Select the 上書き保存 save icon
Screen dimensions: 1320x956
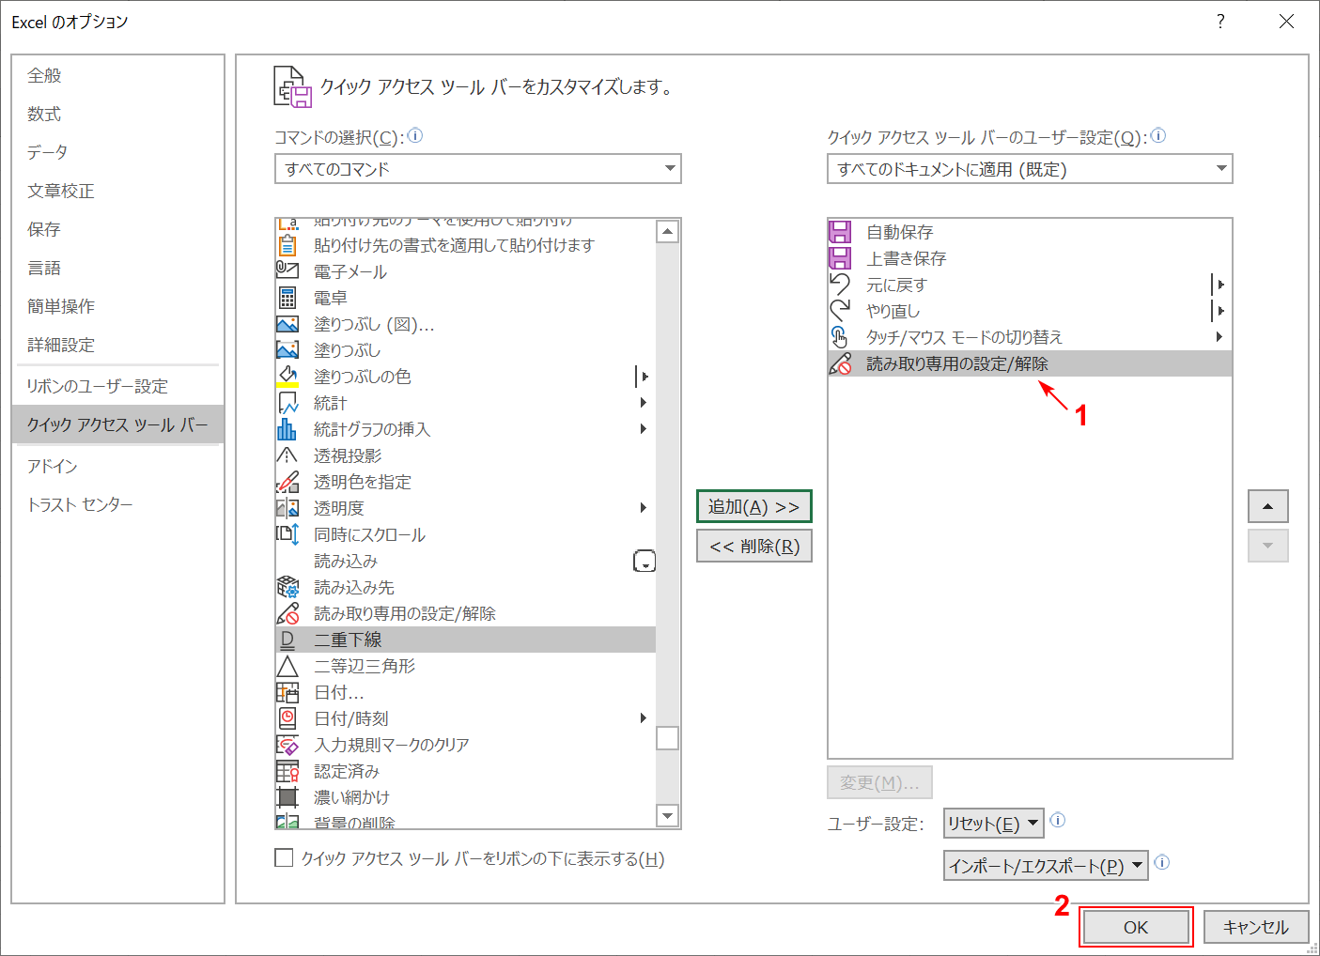(x=840, y=257)
